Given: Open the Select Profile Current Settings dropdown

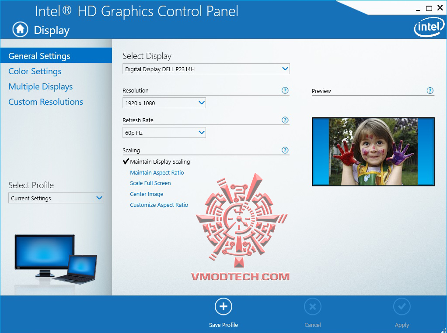Looking at the screenshot, I should tap(56, 198).
